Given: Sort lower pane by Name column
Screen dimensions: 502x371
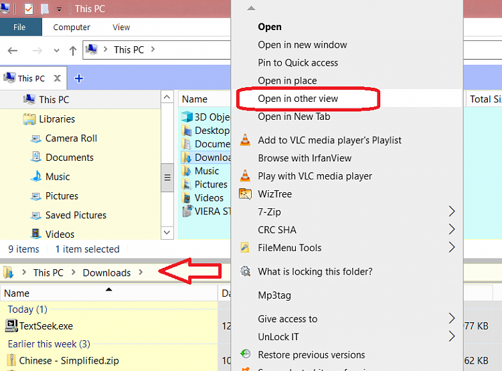Looking at the screenshot, I should click(x=109, y=293).
